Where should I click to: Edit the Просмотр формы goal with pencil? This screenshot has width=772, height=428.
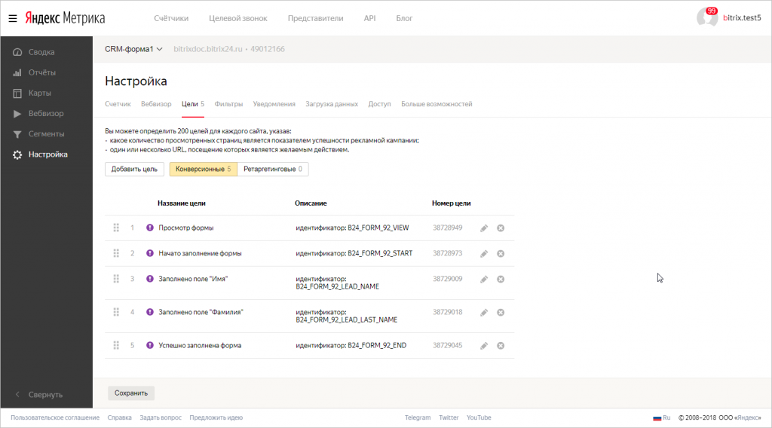pos(484,228)
